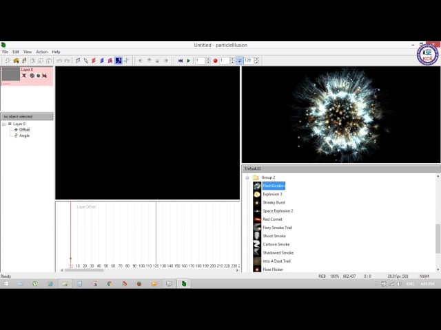Click the Undo arrow icon
The width and height of the screenshot is (441, 330).
59,60
